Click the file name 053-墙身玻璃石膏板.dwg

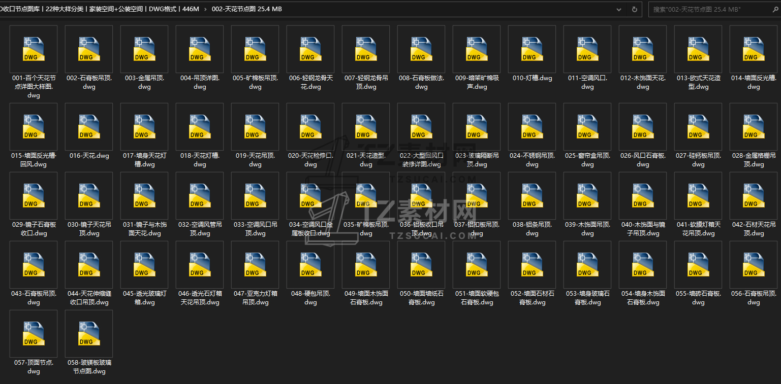pos(587,298)
